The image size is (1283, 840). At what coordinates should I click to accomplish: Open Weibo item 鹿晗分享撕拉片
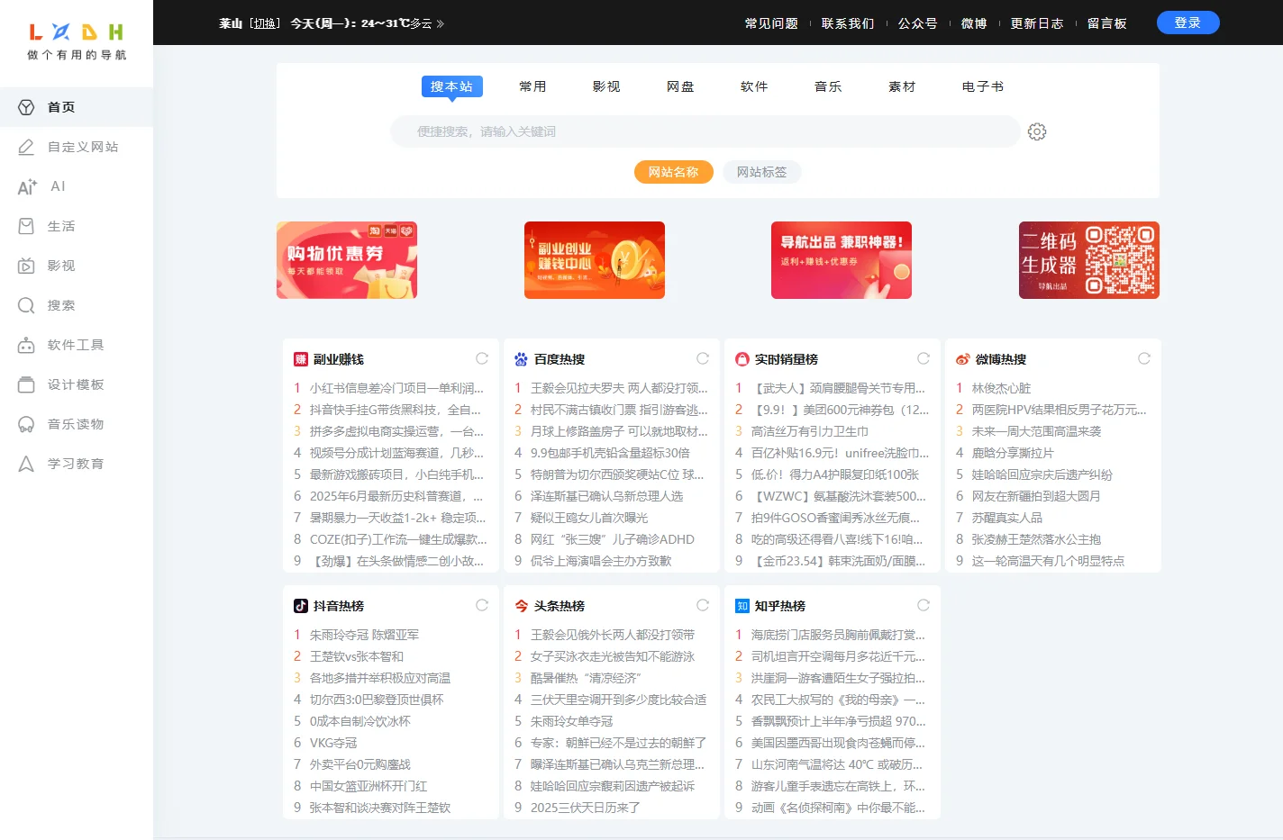(x=1013, y=453)
